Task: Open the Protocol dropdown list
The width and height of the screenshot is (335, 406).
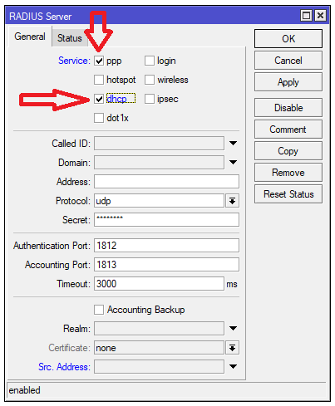Action: [x=232, y=201]
